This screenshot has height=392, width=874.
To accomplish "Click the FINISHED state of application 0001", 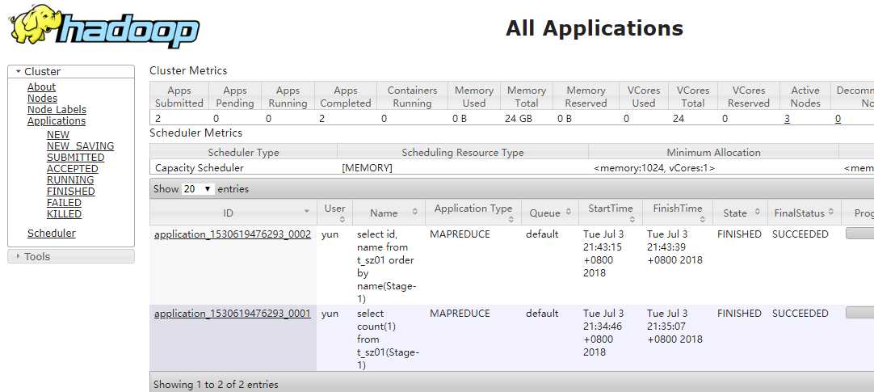I will coord(739,314).
